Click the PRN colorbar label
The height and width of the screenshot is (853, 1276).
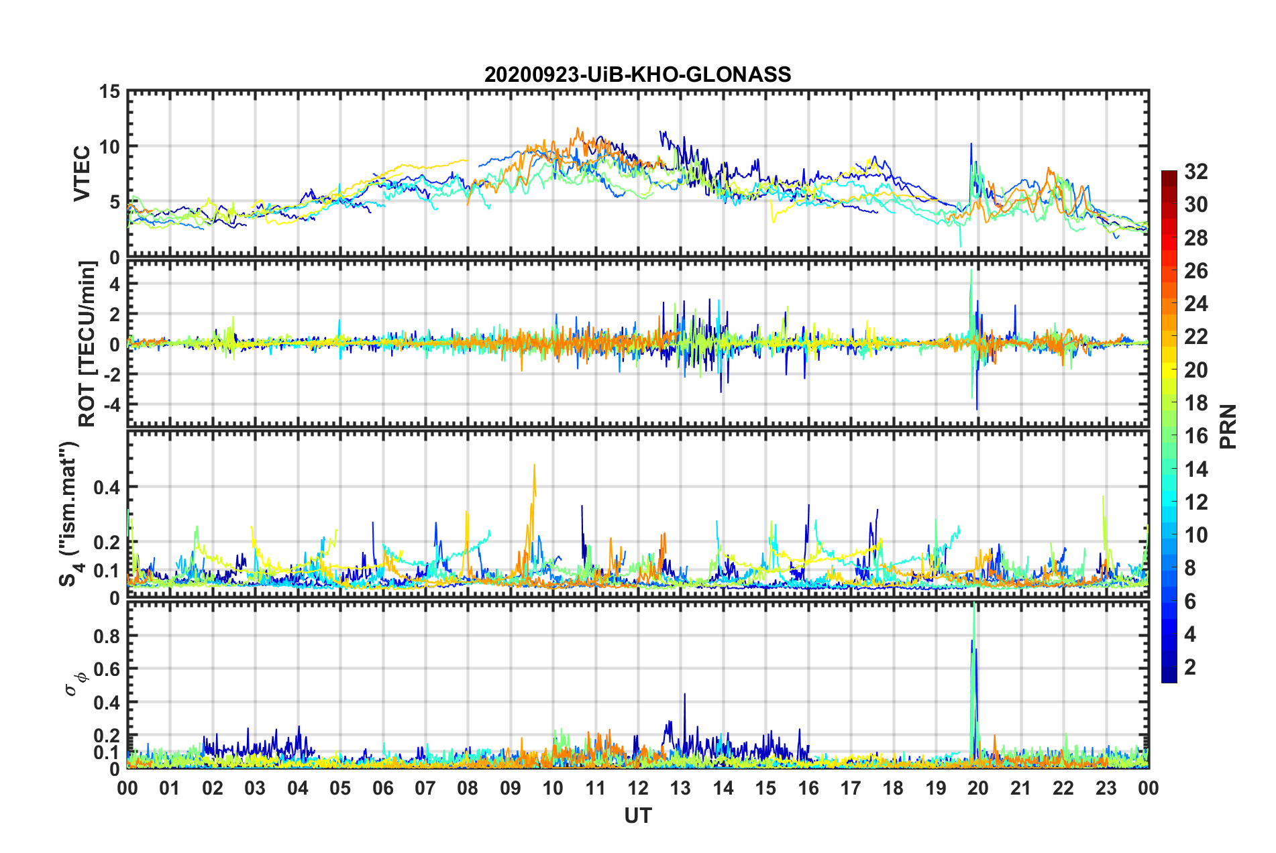point(1228,427)
